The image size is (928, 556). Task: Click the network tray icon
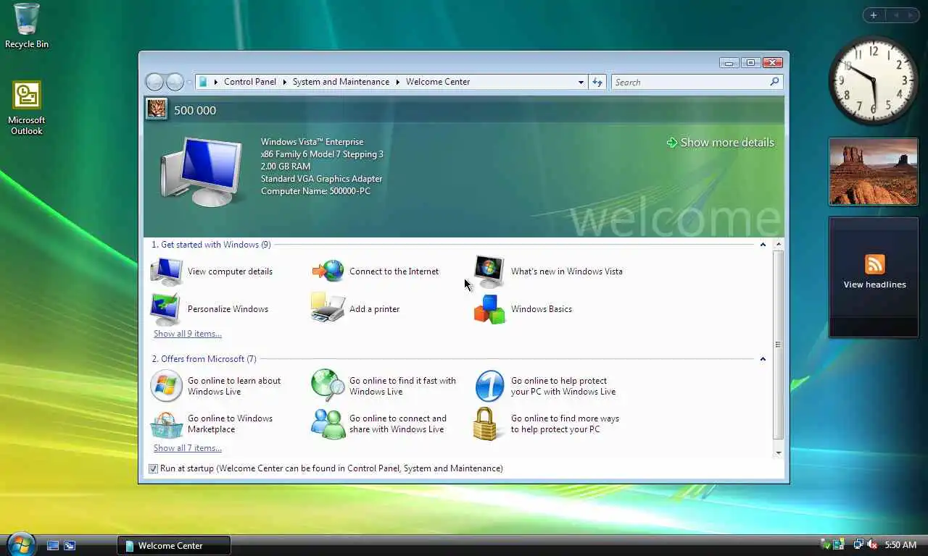tap(858, 545)
